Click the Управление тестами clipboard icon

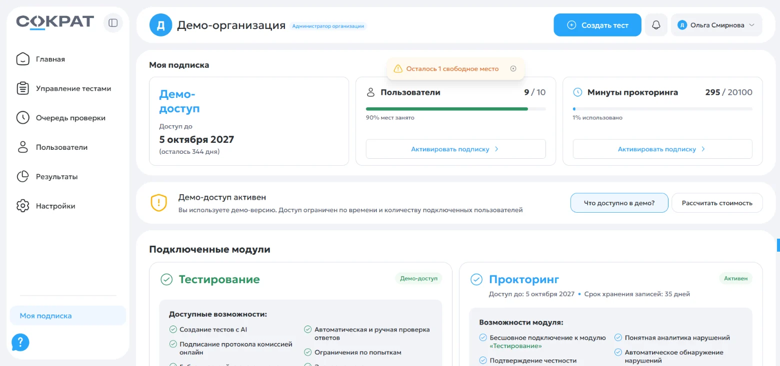(x=22, y=88)
